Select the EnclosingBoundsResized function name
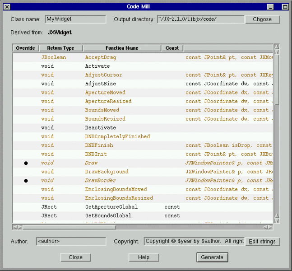 (119, 198)
